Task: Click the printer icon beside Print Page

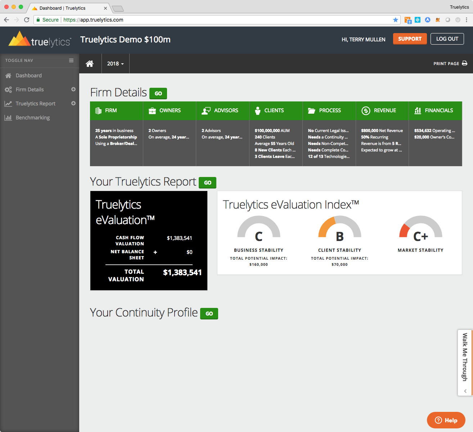Action: pos(465,63)
